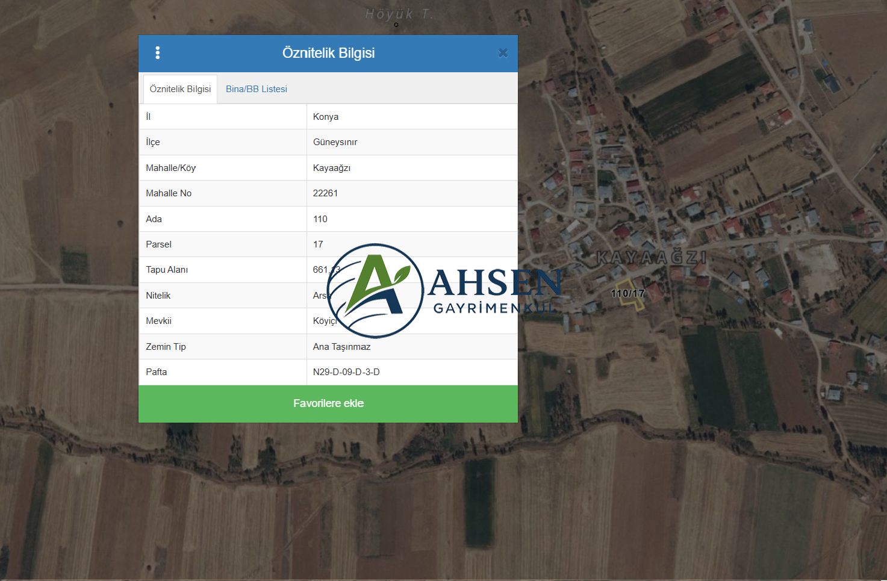Click the Pafta code N29-D-09-D-3-D

click(x=346, y=372)
